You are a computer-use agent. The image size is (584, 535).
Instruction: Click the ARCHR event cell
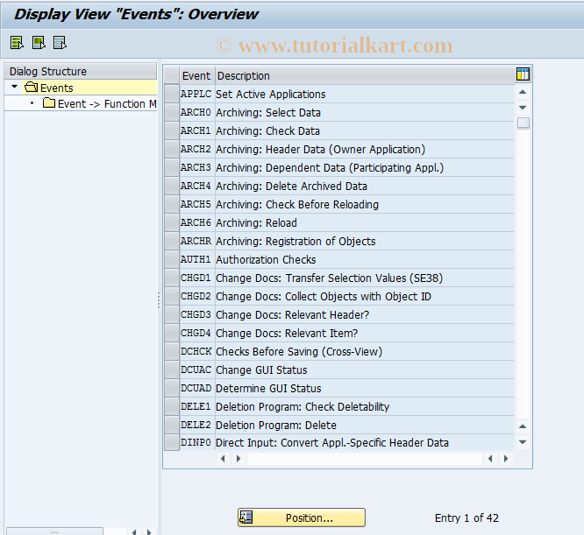pyautogui.click(x=196, y=242)
